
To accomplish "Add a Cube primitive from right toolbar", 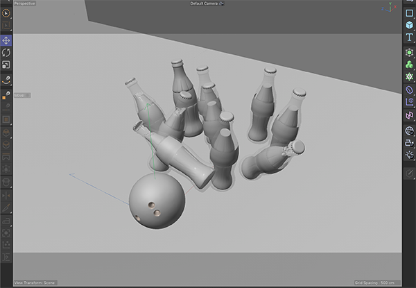I will [x=409, y=24].
